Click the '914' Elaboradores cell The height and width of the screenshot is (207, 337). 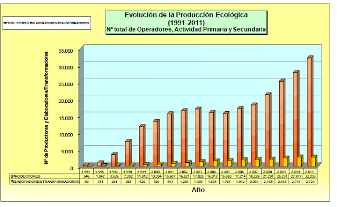point(170,182)
